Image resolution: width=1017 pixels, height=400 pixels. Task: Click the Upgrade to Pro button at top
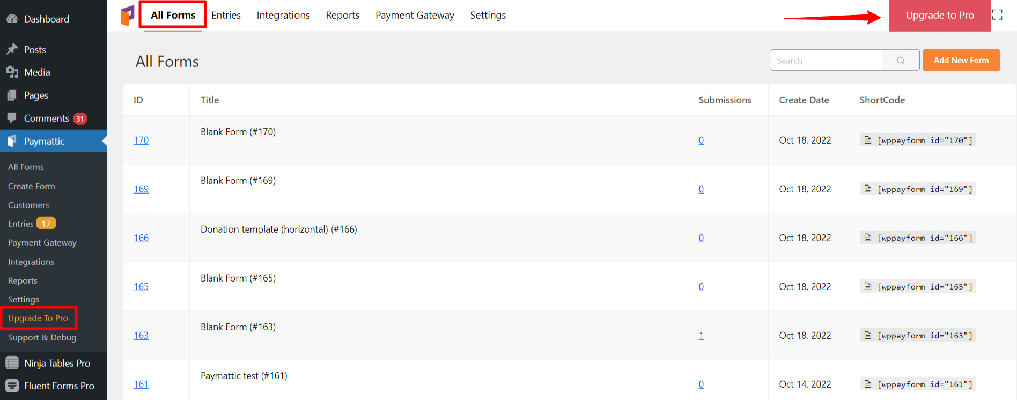940,16
